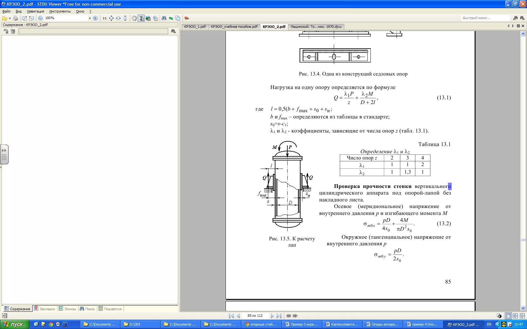Open the Вид menu
Image resolution: width=527 pixels, height=329 pixels.
(x=19, y=11)
